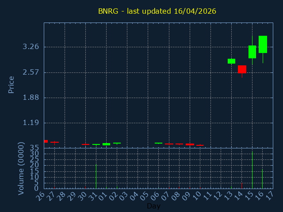Click the vertical Price axis title
This screenshot has height=212, width=283.
click(x=11, y=84)
